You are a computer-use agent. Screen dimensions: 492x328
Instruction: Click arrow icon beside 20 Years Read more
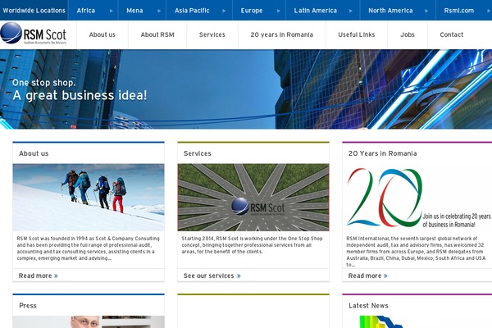[385, 276]
